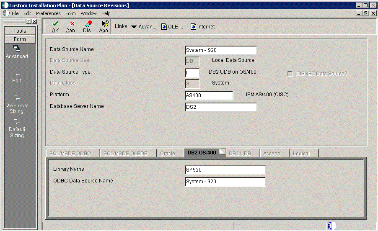The width and height of the screenshot is (378, 231).
Task: Select the DB2 OS/400 tab
Action: coord(205,153)
